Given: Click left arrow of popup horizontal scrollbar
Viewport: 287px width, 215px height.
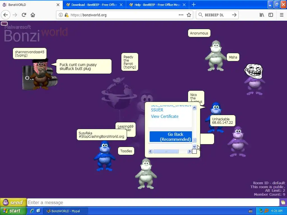Looking at the screenshot, I should [151, 151].
